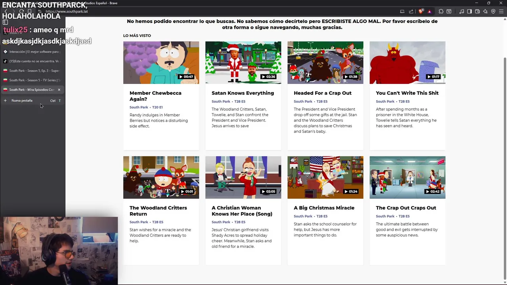
Task: Toggle the browser sidebar panel icon in toolbar
Action: pos(469,11)
